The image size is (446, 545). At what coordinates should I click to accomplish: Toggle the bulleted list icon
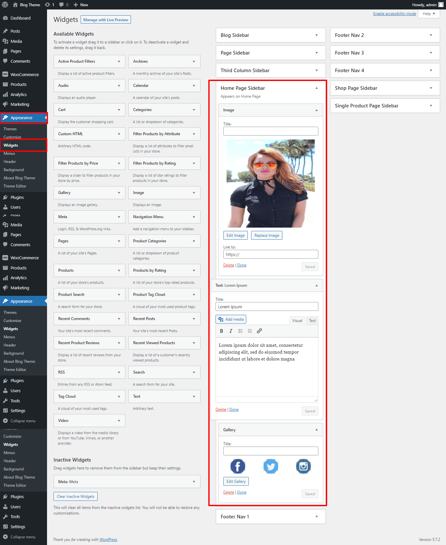click(x=240, y=331)
